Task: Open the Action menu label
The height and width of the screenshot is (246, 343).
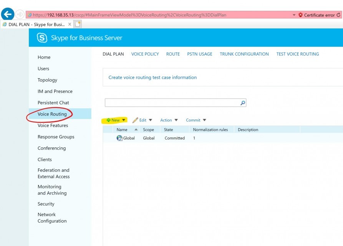Action: point(166,120)
